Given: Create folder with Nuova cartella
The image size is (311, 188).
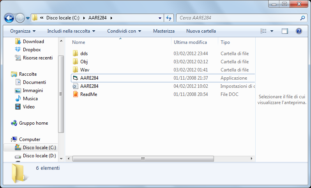Looking at the screenshot, I should pyautogui.click(x=201, y=31).
